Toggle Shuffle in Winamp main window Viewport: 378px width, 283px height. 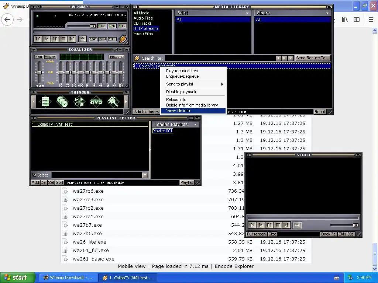93,39
